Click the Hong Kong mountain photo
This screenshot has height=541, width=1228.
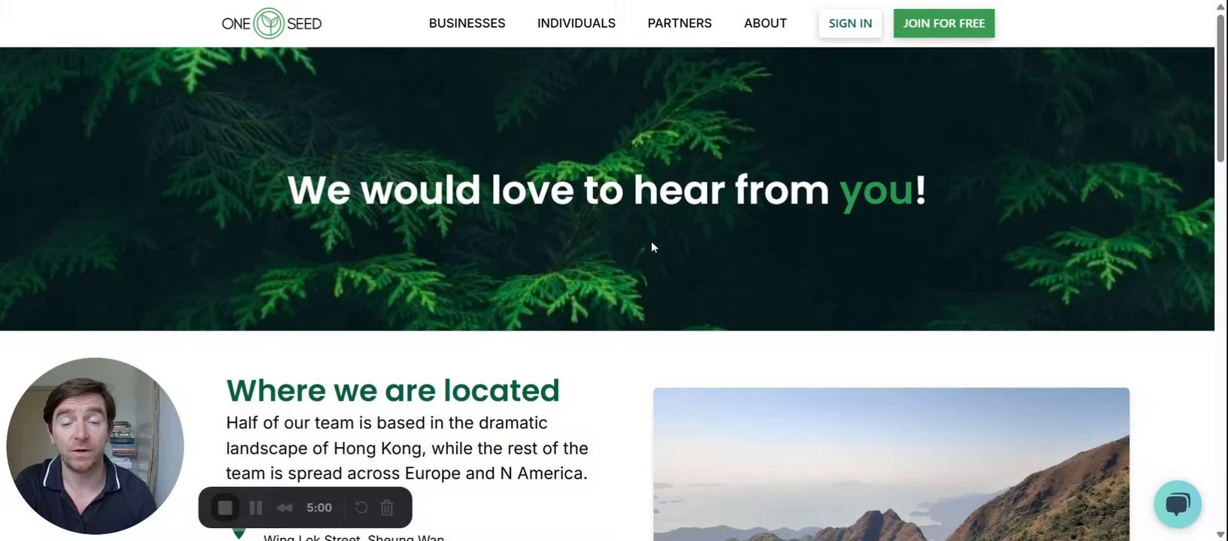pyautogui.click(x=891, y=464)
